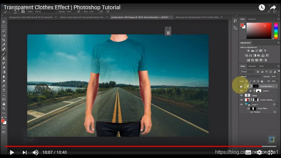The width and height of the screenshot is (281, 158).
Task: Open the layer Opacity dropdown arrow
Action: pyautogui.click(x=278, y=77)
